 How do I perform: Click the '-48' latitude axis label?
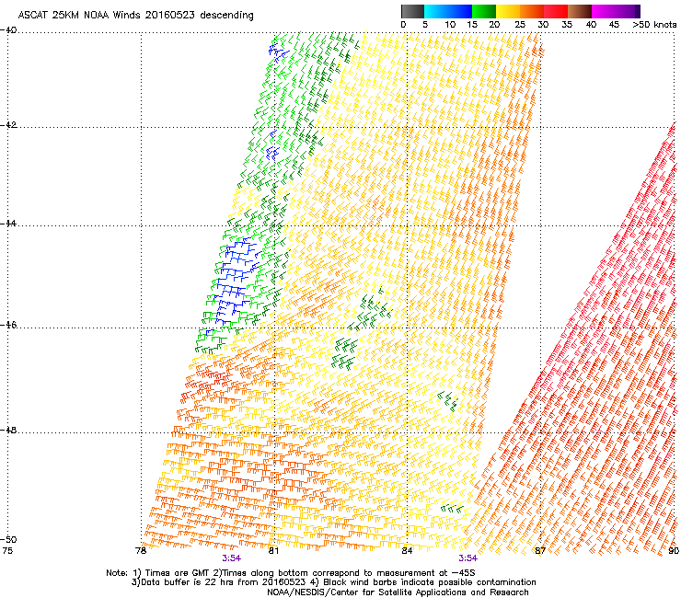coord(8,430)
